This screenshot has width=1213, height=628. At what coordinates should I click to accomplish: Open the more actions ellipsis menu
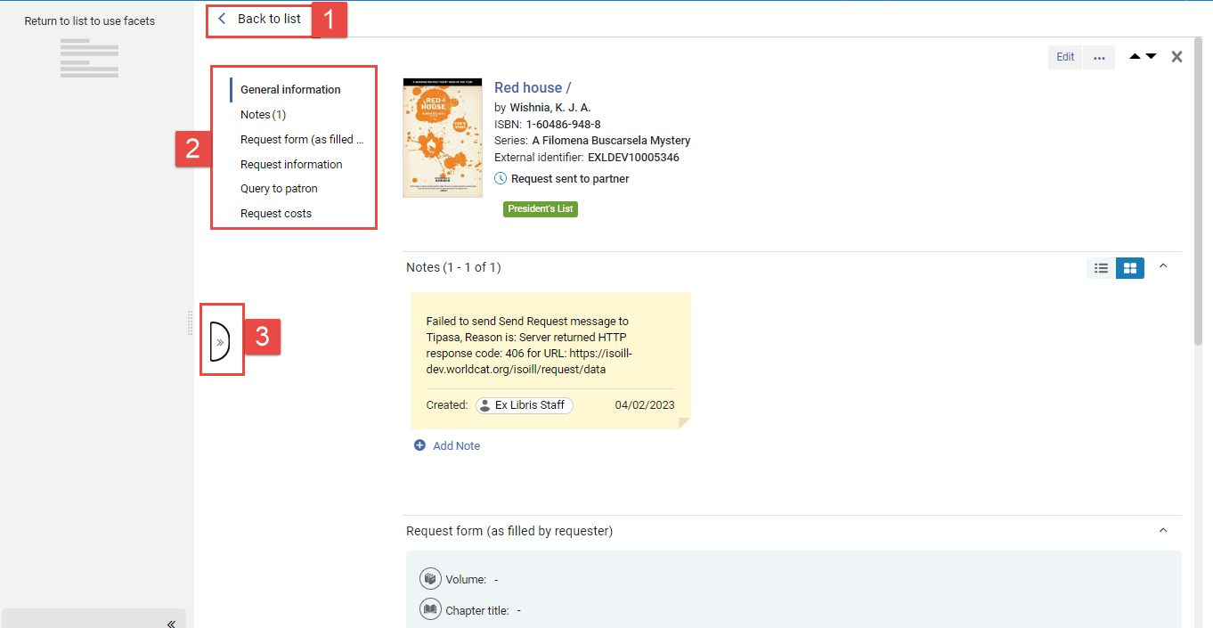pos(1099,57)
